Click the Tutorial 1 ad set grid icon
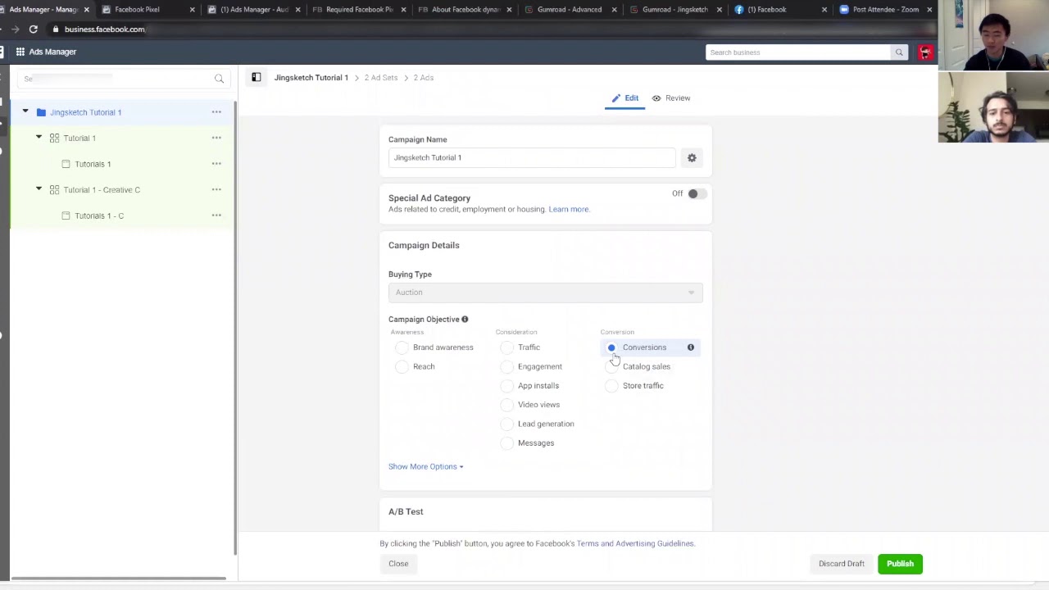Screen dimensions: 1049x590 point(54,138)
